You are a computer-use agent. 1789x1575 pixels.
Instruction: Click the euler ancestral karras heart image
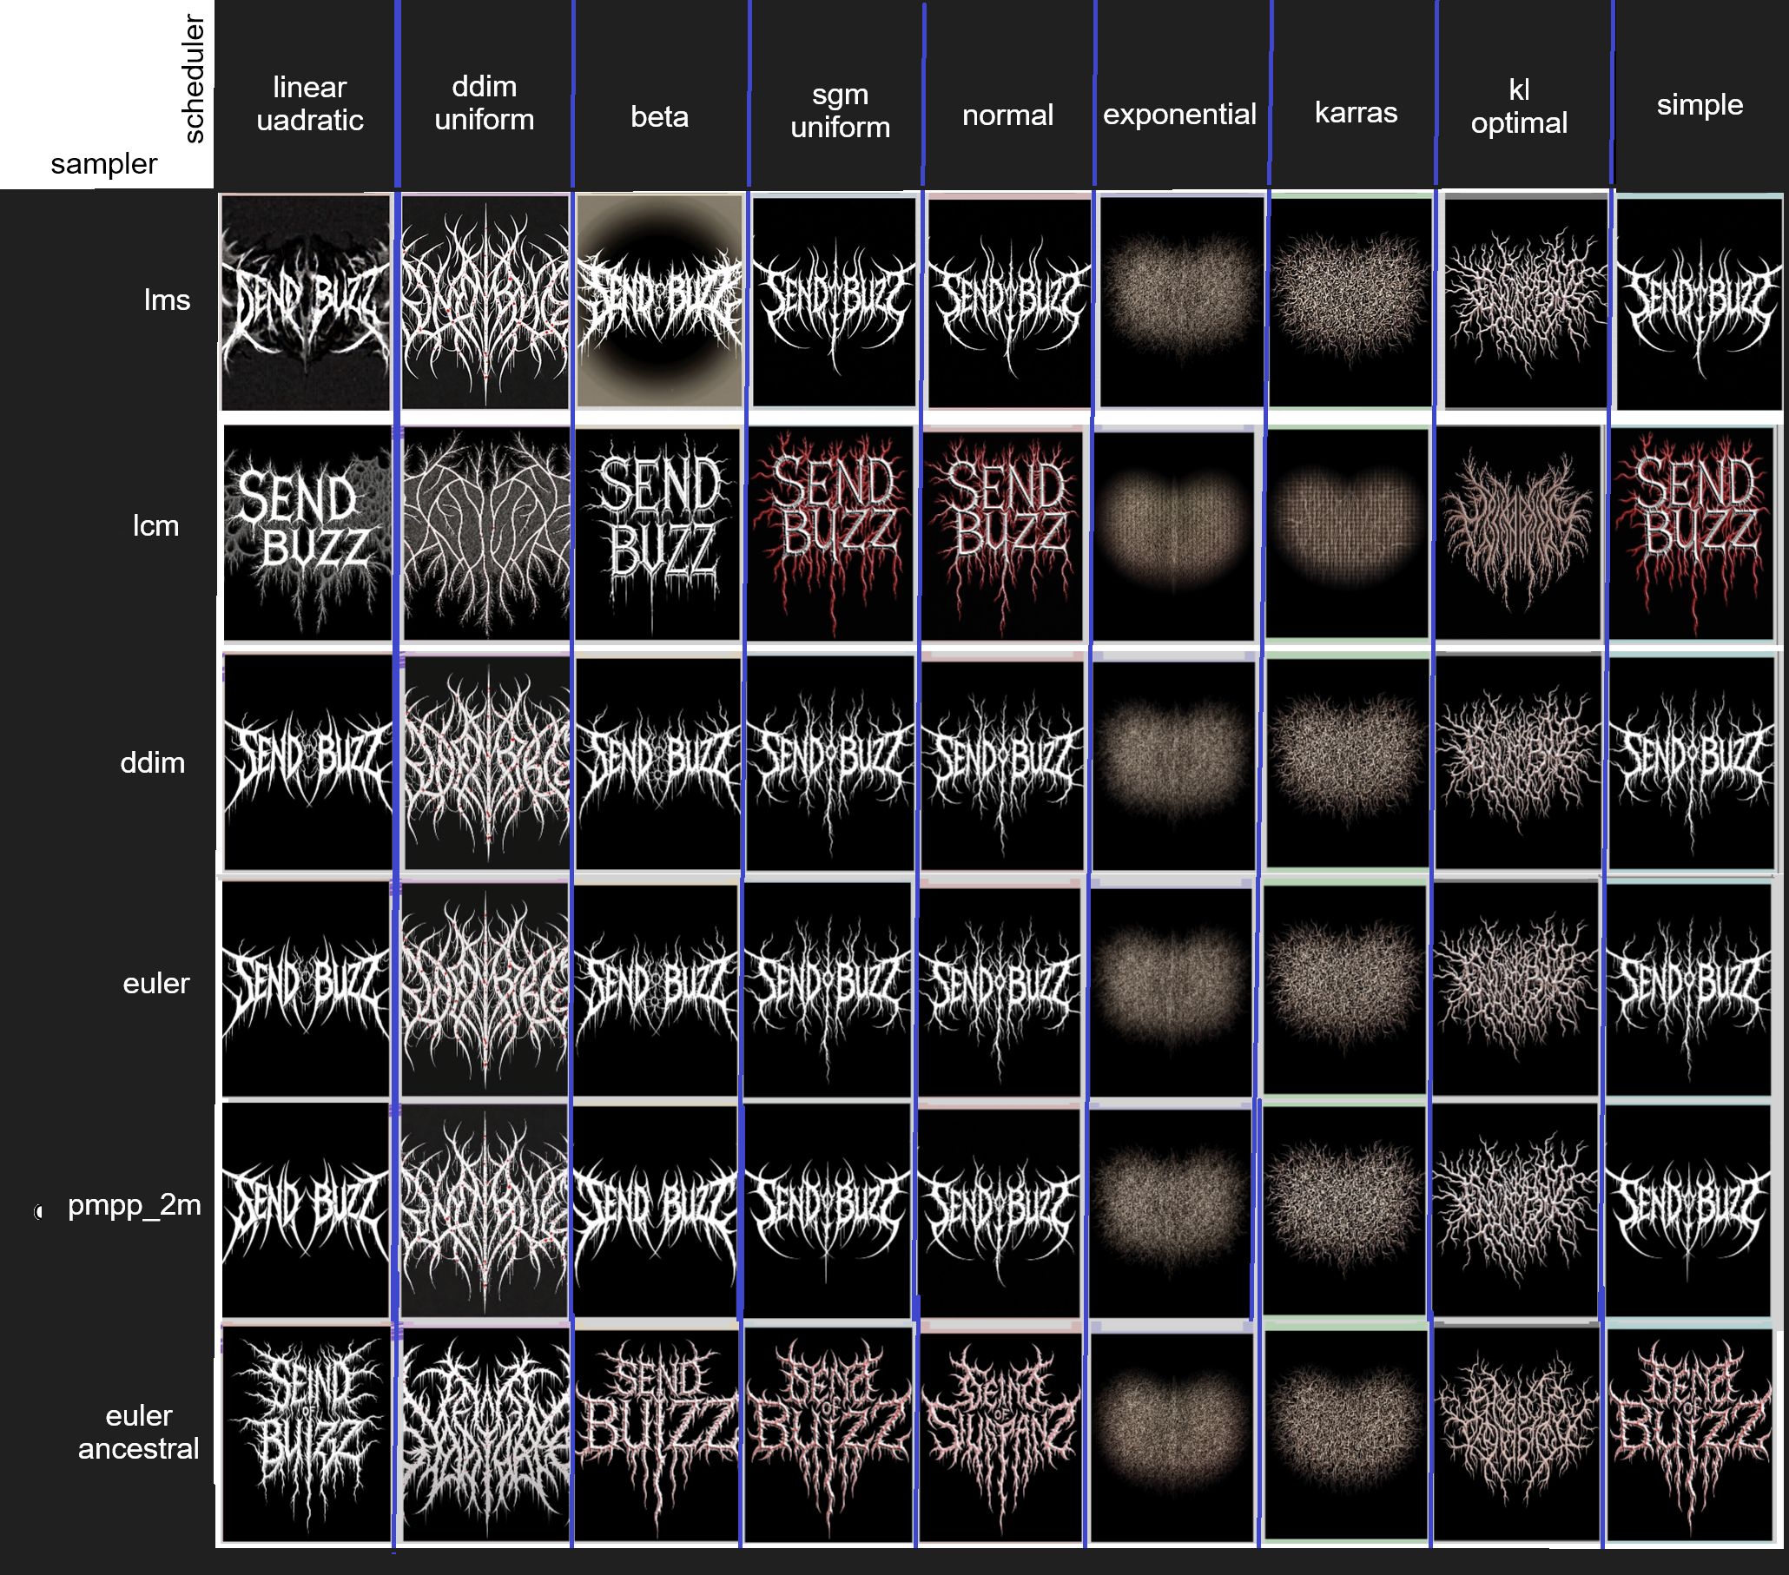[x=1346, y=1436]
